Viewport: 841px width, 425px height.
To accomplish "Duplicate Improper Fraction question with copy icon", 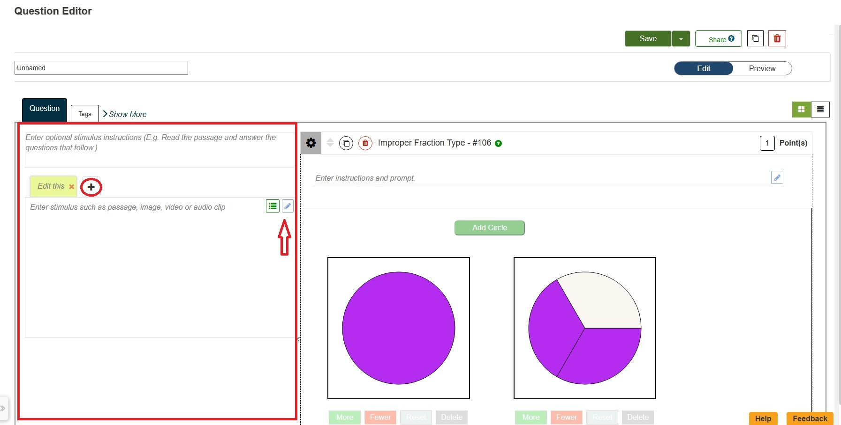I will pyautogui.click(x=346, y=143).
